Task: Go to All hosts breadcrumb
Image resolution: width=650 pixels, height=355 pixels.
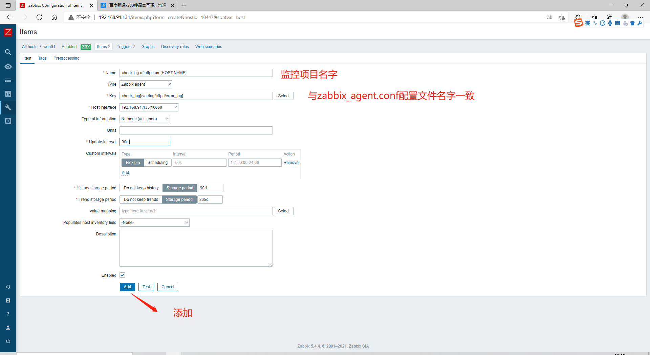Action: click(x=30, y=47)
